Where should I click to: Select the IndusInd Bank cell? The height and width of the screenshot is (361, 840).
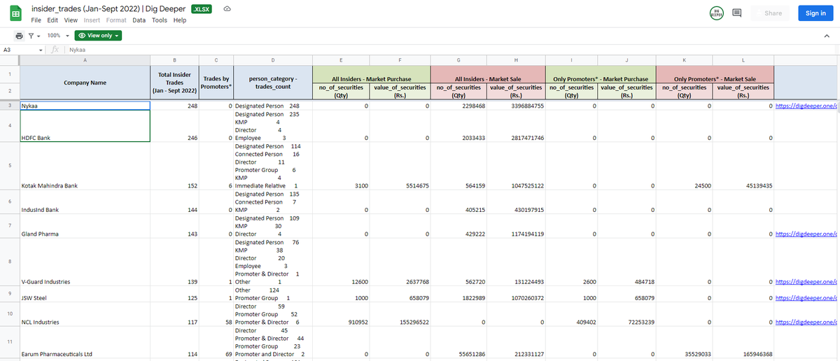tap(85, 202)
